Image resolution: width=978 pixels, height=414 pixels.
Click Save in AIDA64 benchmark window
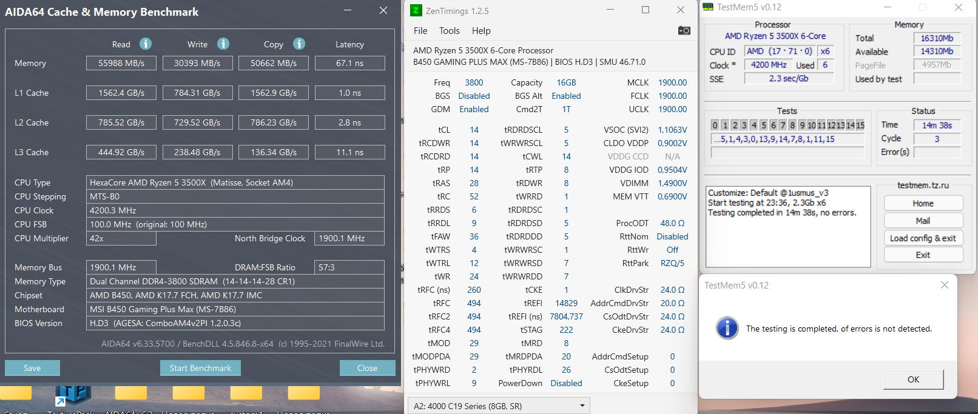tap(32, 368)
